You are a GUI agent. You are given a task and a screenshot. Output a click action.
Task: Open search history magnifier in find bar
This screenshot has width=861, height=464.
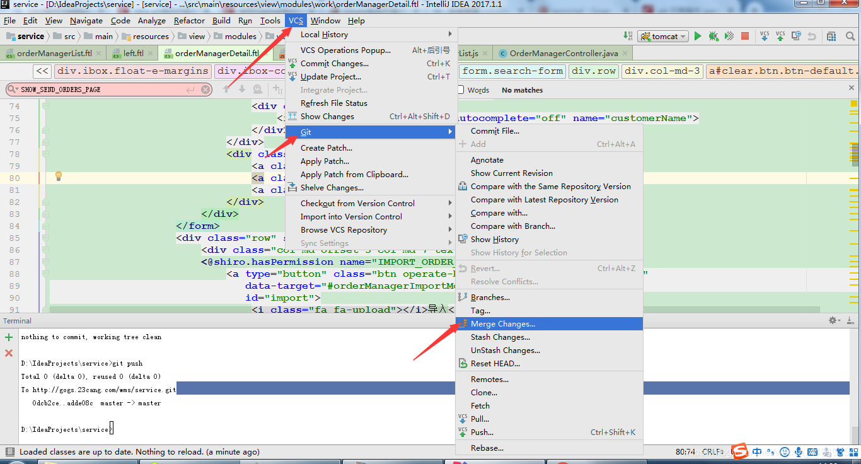(13, 90)
